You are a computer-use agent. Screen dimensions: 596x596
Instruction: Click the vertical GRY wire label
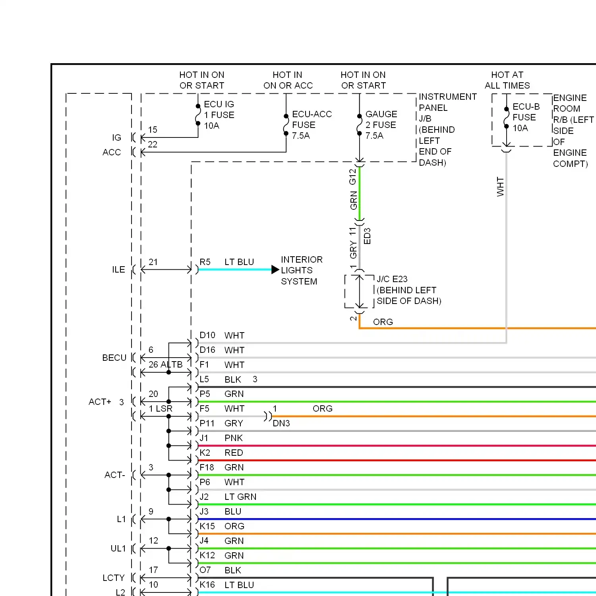tap(353, 250)
